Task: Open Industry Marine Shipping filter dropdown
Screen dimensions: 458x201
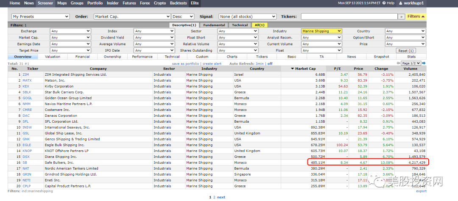Action: click(321, 31)
